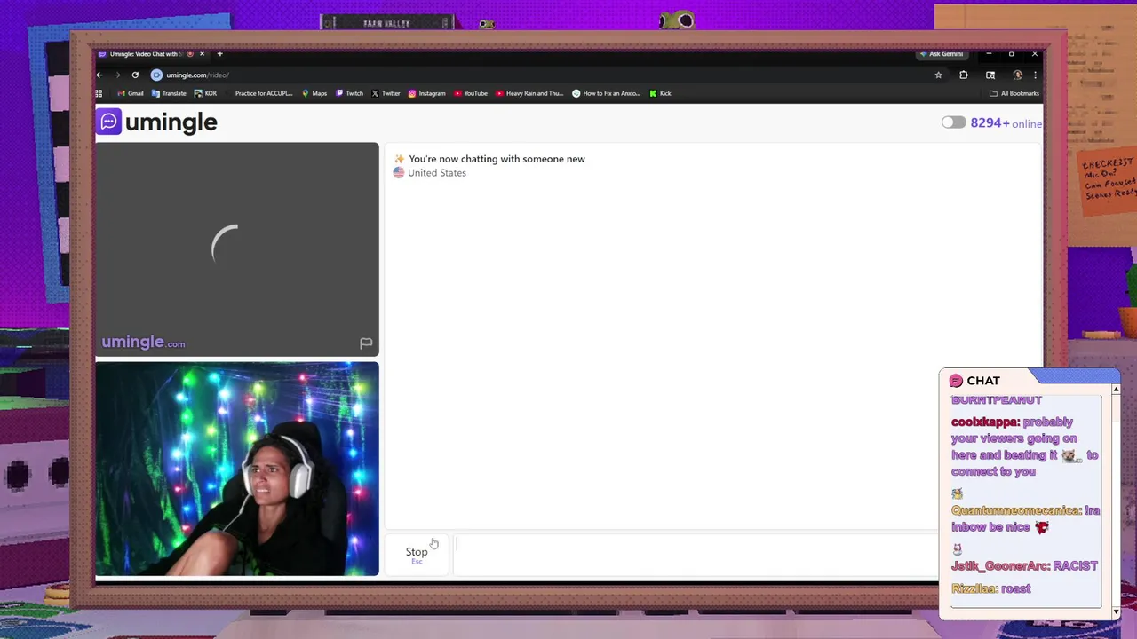Click the Rizzilaa: roast message

(x=990, y=588)
